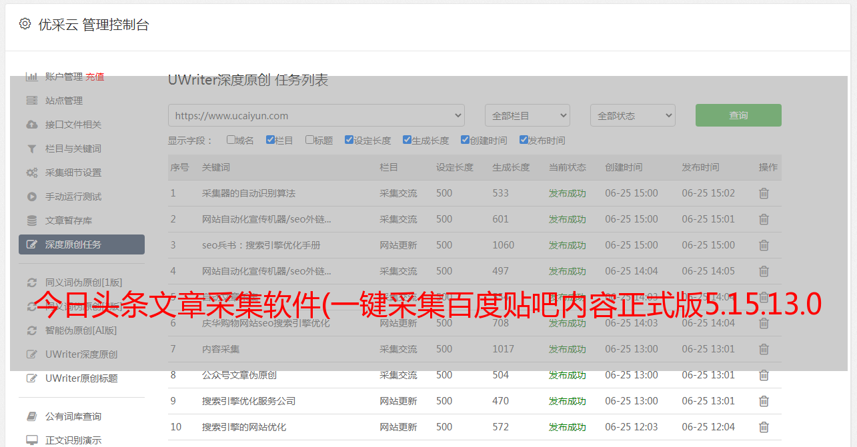Open UWriter原创标题 in the sidebar

pos(81,378)
